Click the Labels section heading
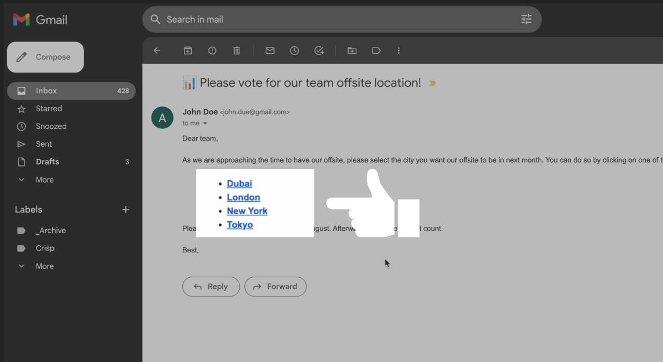This screenshot has height=362, width=663. pyautogui.click(x=28, y=209)
